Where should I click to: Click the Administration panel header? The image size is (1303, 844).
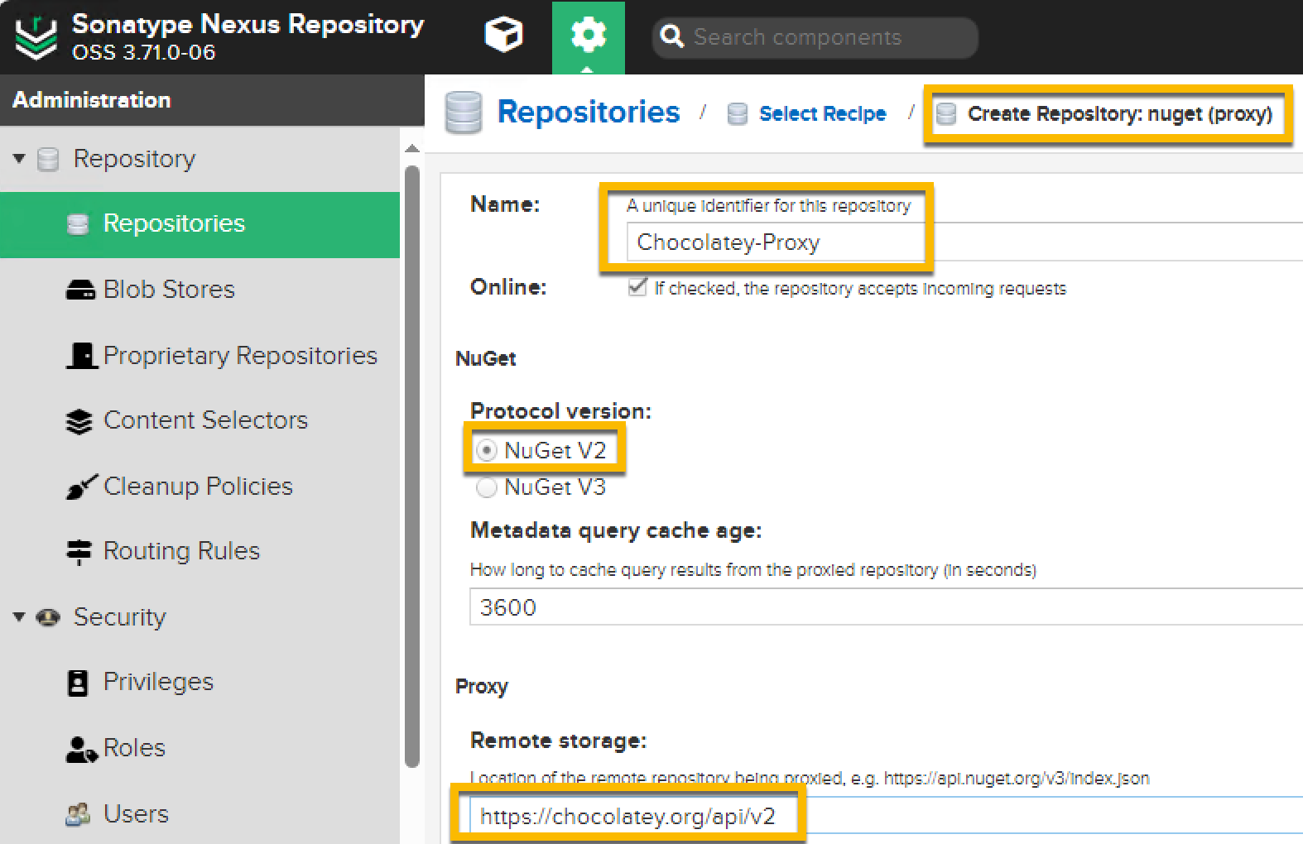click(x=212, y=100)
